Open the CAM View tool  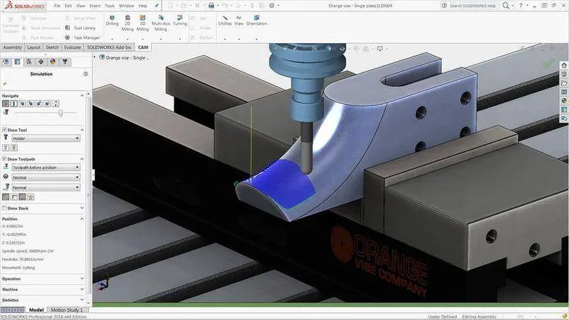[x=239, y=20]
